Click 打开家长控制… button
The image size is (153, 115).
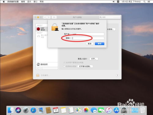(85, 66)
